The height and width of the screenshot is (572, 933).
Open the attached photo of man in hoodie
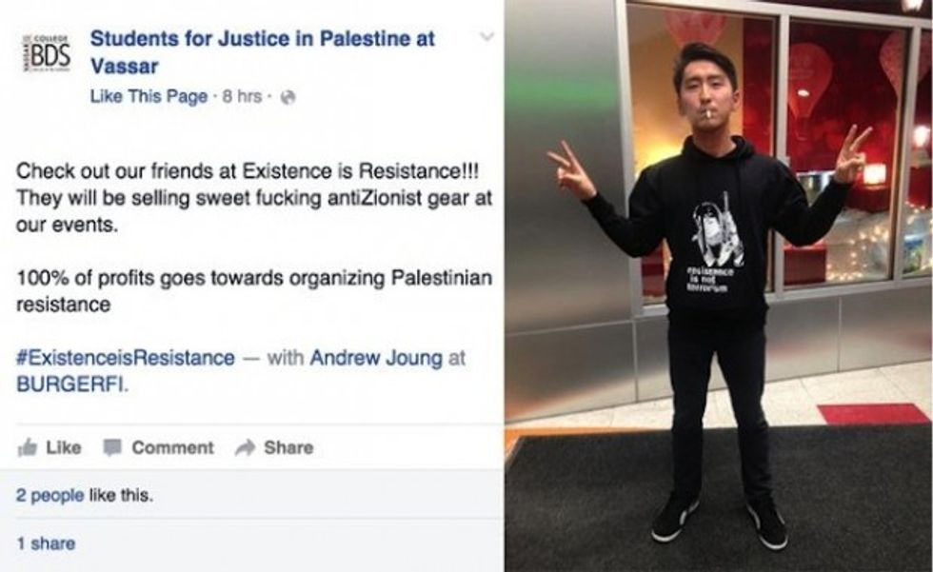click(x=719, y=286)
